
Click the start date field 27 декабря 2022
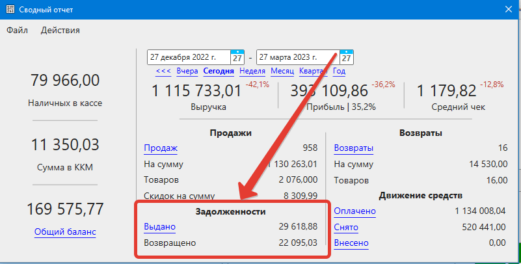[x=189, y=57]
